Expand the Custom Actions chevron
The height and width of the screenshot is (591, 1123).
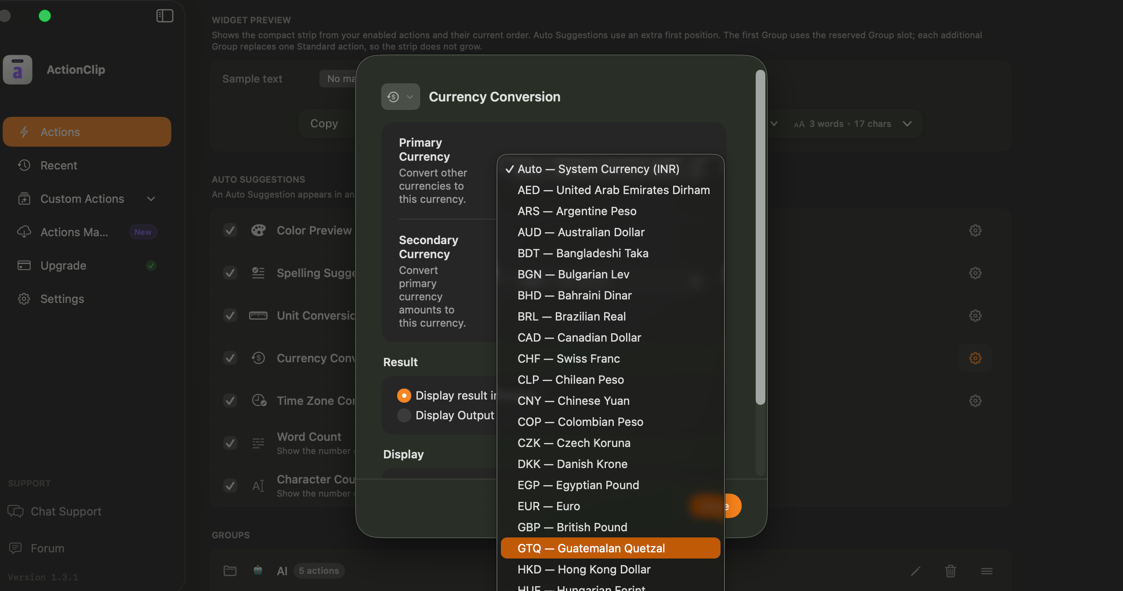[x=151, y=199]
